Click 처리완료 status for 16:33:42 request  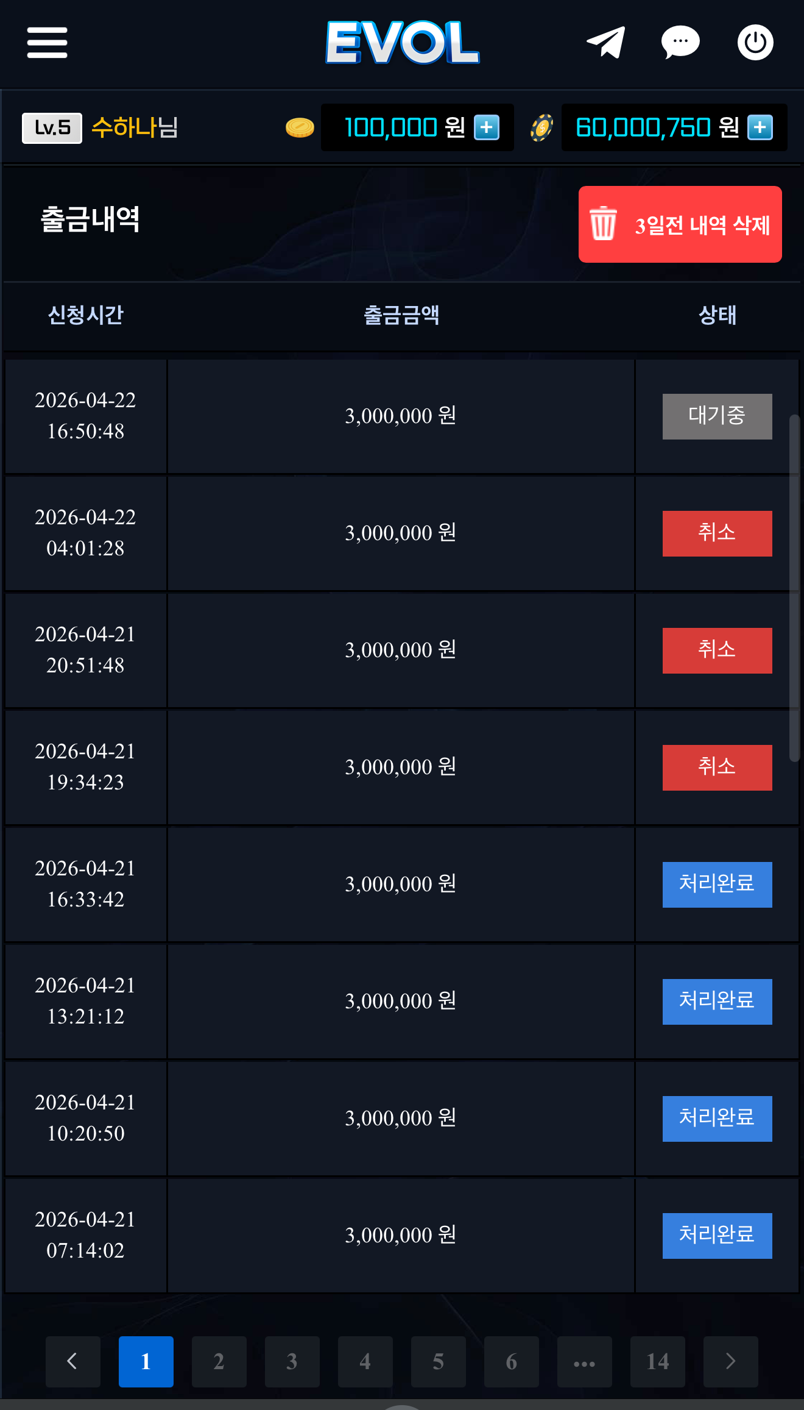pyautogui.click(x=717, y=885)
